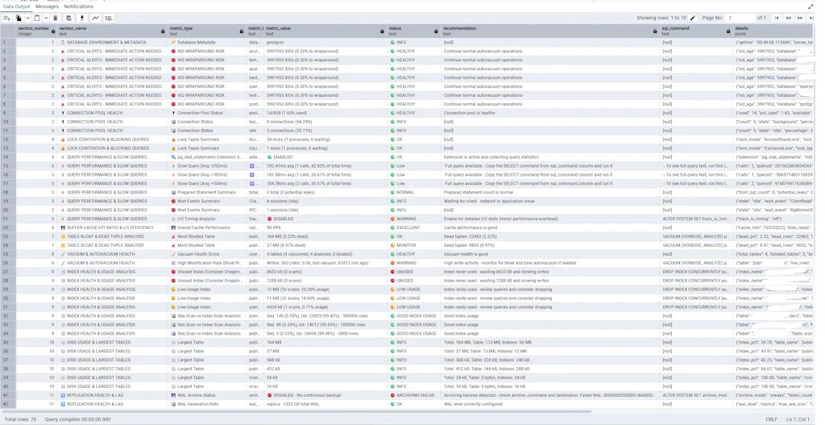Click the Delete row trash icon

tap(56, 18)
